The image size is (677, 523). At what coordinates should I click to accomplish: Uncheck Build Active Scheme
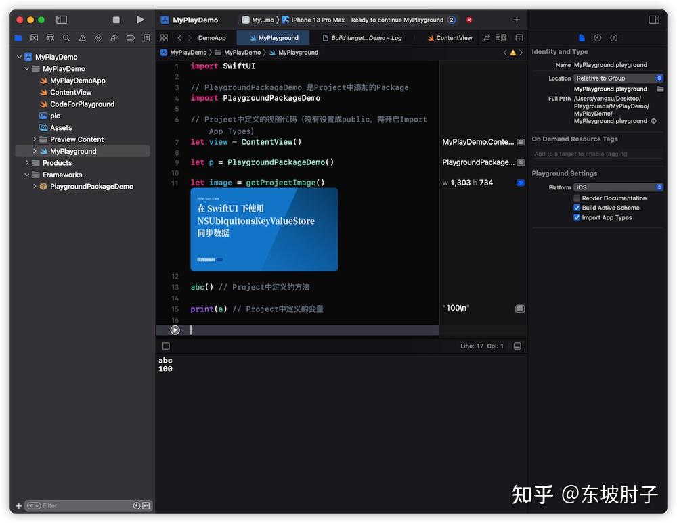(576, 208)
